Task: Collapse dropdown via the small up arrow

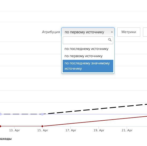Action: (x=112, y=32)
